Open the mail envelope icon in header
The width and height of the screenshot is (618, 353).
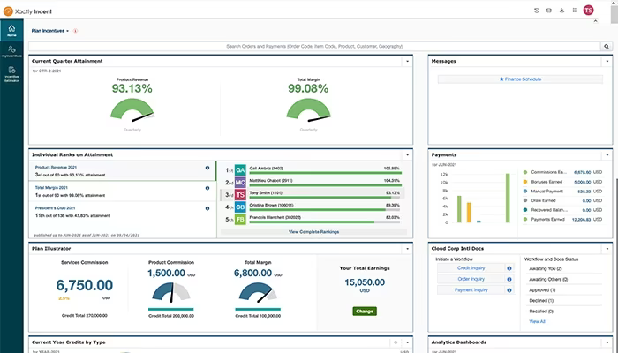click(548, 11)
